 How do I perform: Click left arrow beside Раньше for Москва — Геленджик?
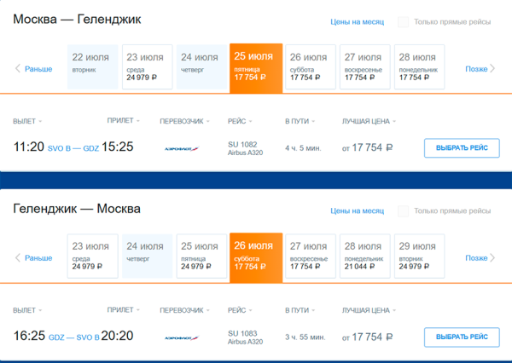(x=18, y=68)
